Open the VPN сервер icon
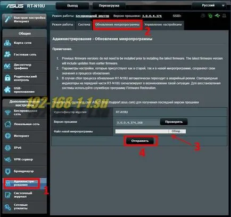The width and height of the screenshot is (231, 217). (x=8, y=159)
